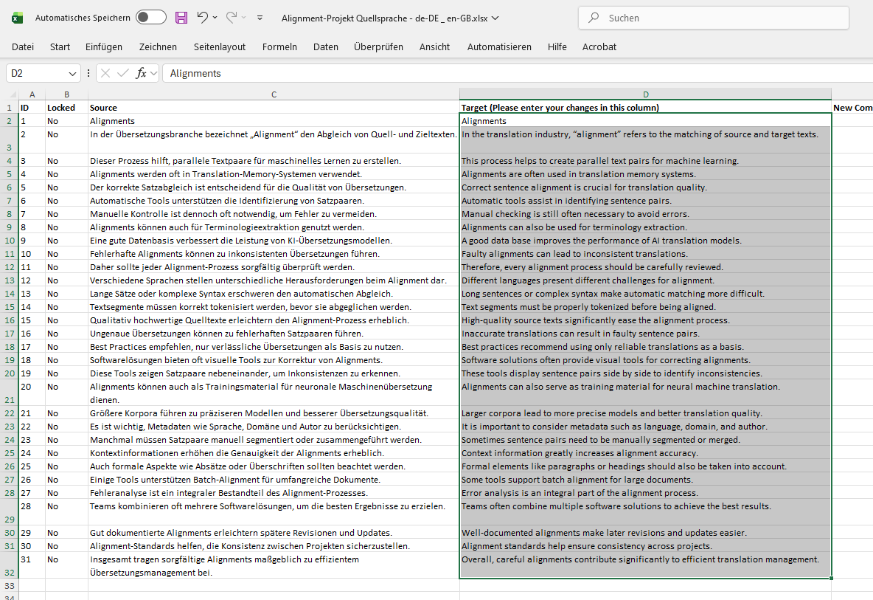Open the Überprüfen ribbon tab
The width and height of the screenshot is (873, 600).
[378, 46]
